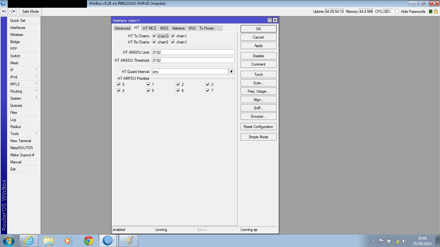This screenshot has width=440, height=247.
Task: Click the Redo arrow icon in WinBox toolbar
Action: (13, 12)
